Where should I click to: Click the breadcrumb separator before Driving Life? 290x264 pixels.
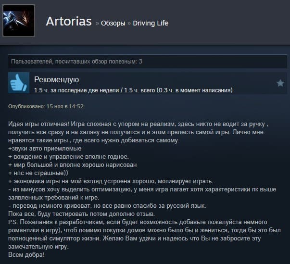point(129,24)
